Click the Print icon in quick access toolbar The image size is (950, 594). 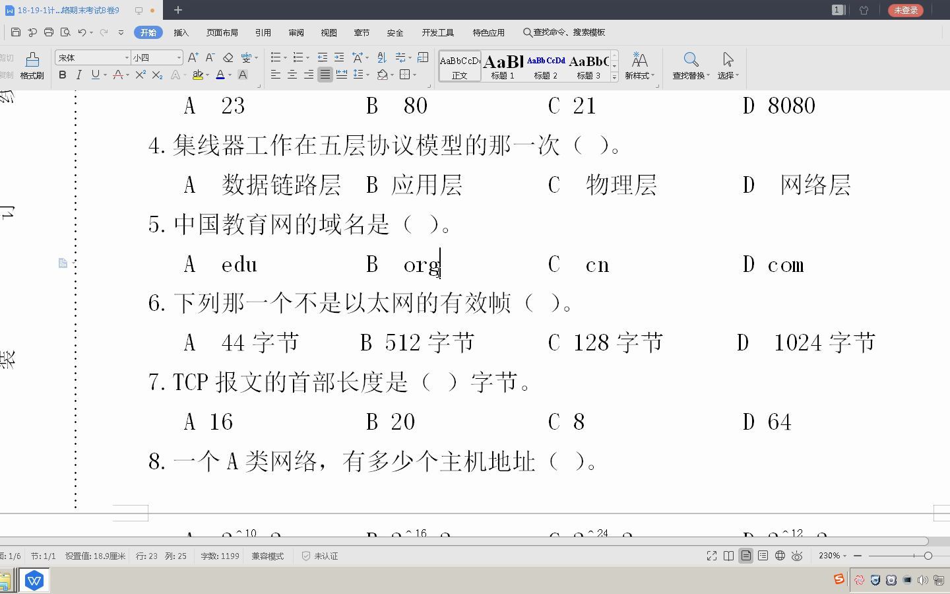tap(49, 32)
